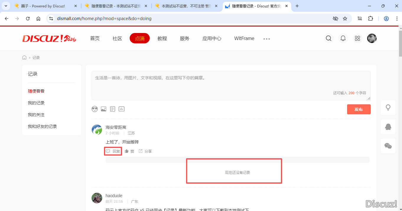The image size is (402, 211).
Task: Click the emoji smiley icon below textbox
Action: (x=95, y=109)
